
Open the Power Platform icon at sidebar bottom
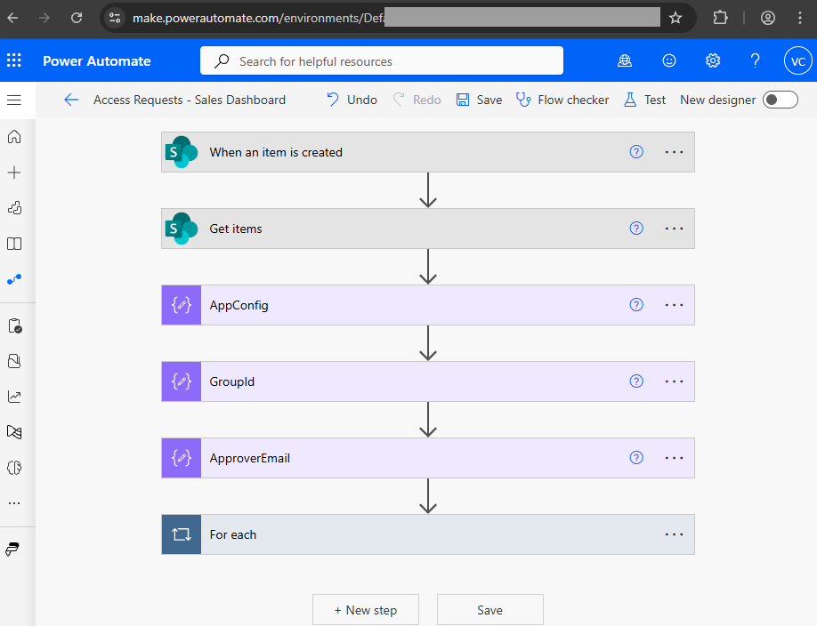click(12, 550)
